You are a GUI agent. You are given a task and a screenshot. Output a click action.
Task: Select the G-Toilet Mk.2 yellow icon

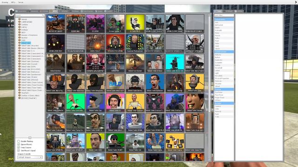135,24
